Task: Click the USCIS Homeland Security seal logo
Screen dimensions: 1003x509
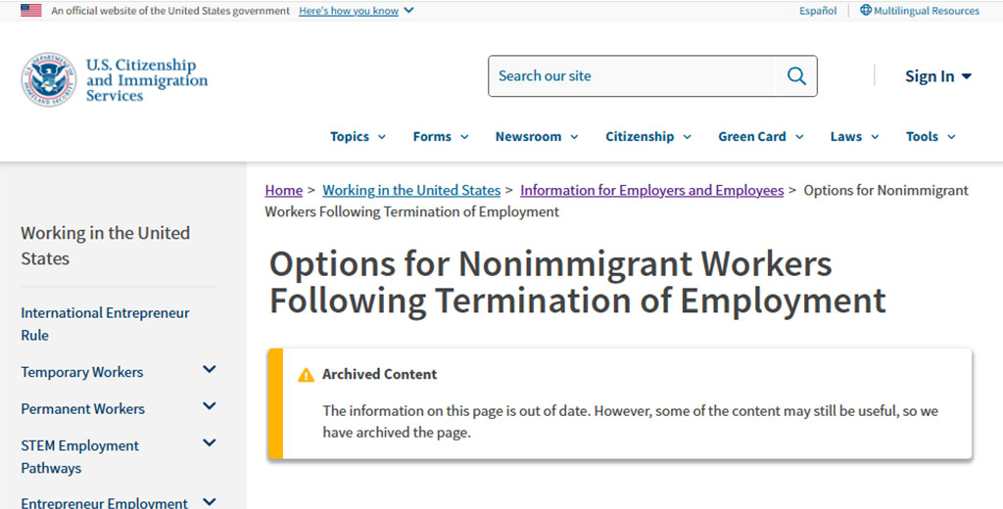Action: (49, 79)
